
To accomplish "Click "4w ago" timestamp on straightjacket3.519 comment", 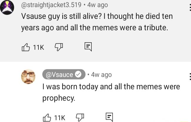I will pos(96,5).
